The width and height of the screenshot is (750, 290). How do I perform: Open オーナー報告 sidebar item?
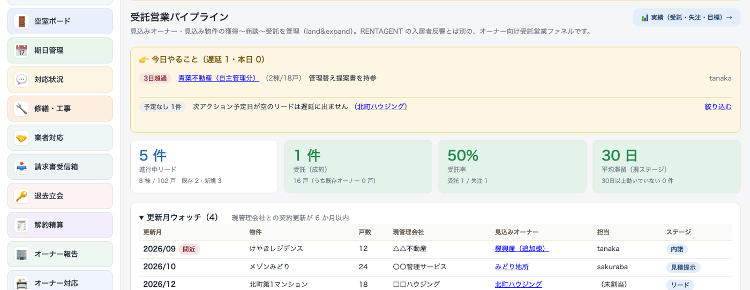tap(60, 254)
